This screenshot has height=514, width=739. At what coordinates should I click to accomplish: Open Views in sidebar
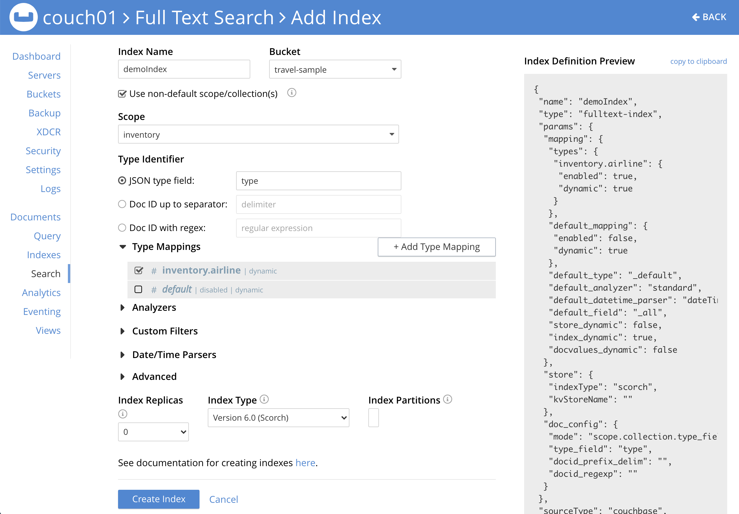point(48,331)
